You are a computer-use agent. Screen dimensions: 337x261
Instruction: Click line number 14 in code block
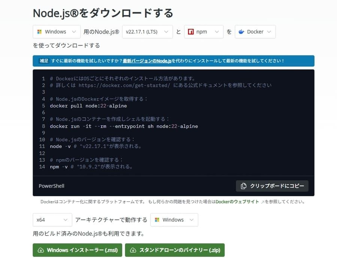pos(42,167)
